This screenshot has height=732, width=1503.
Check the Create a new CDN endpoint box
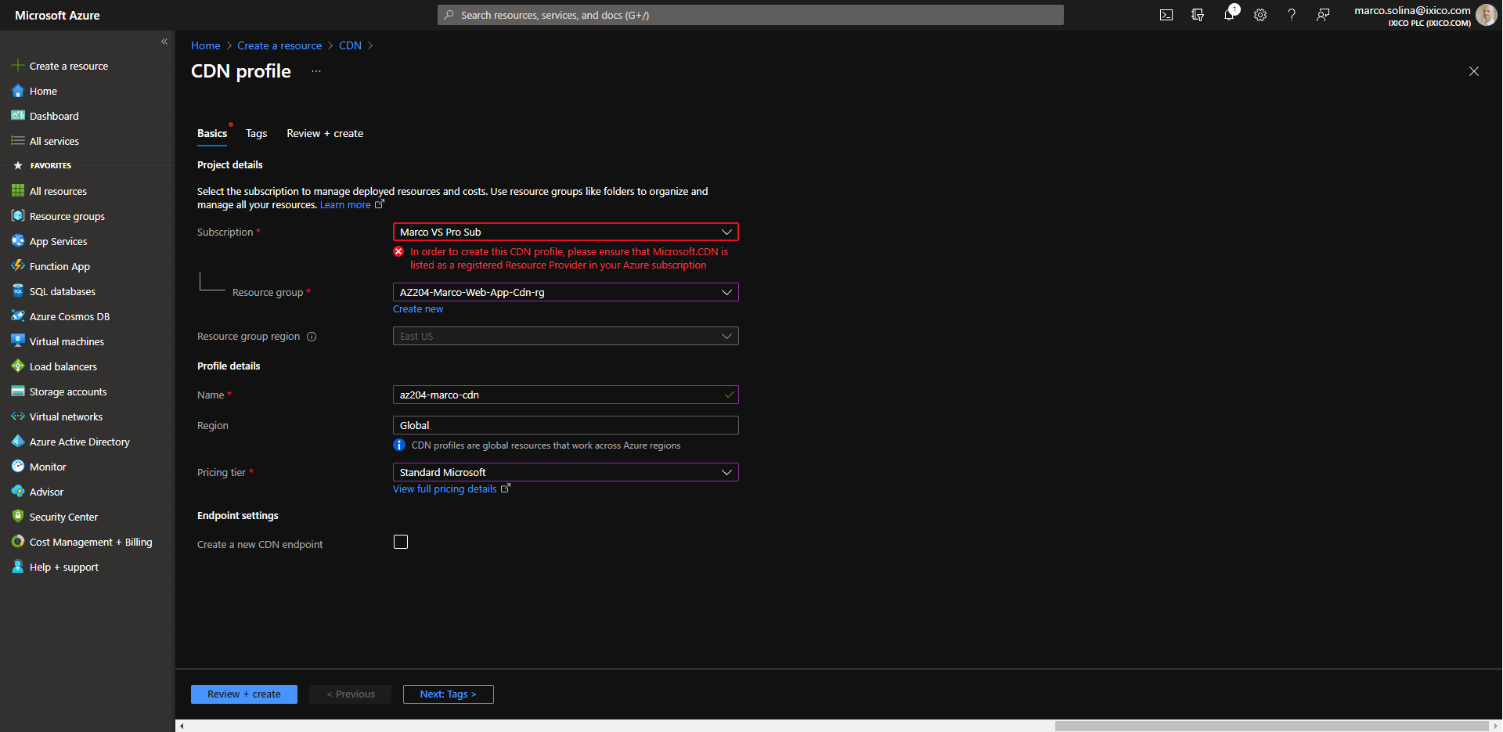[x=401, y=542]
